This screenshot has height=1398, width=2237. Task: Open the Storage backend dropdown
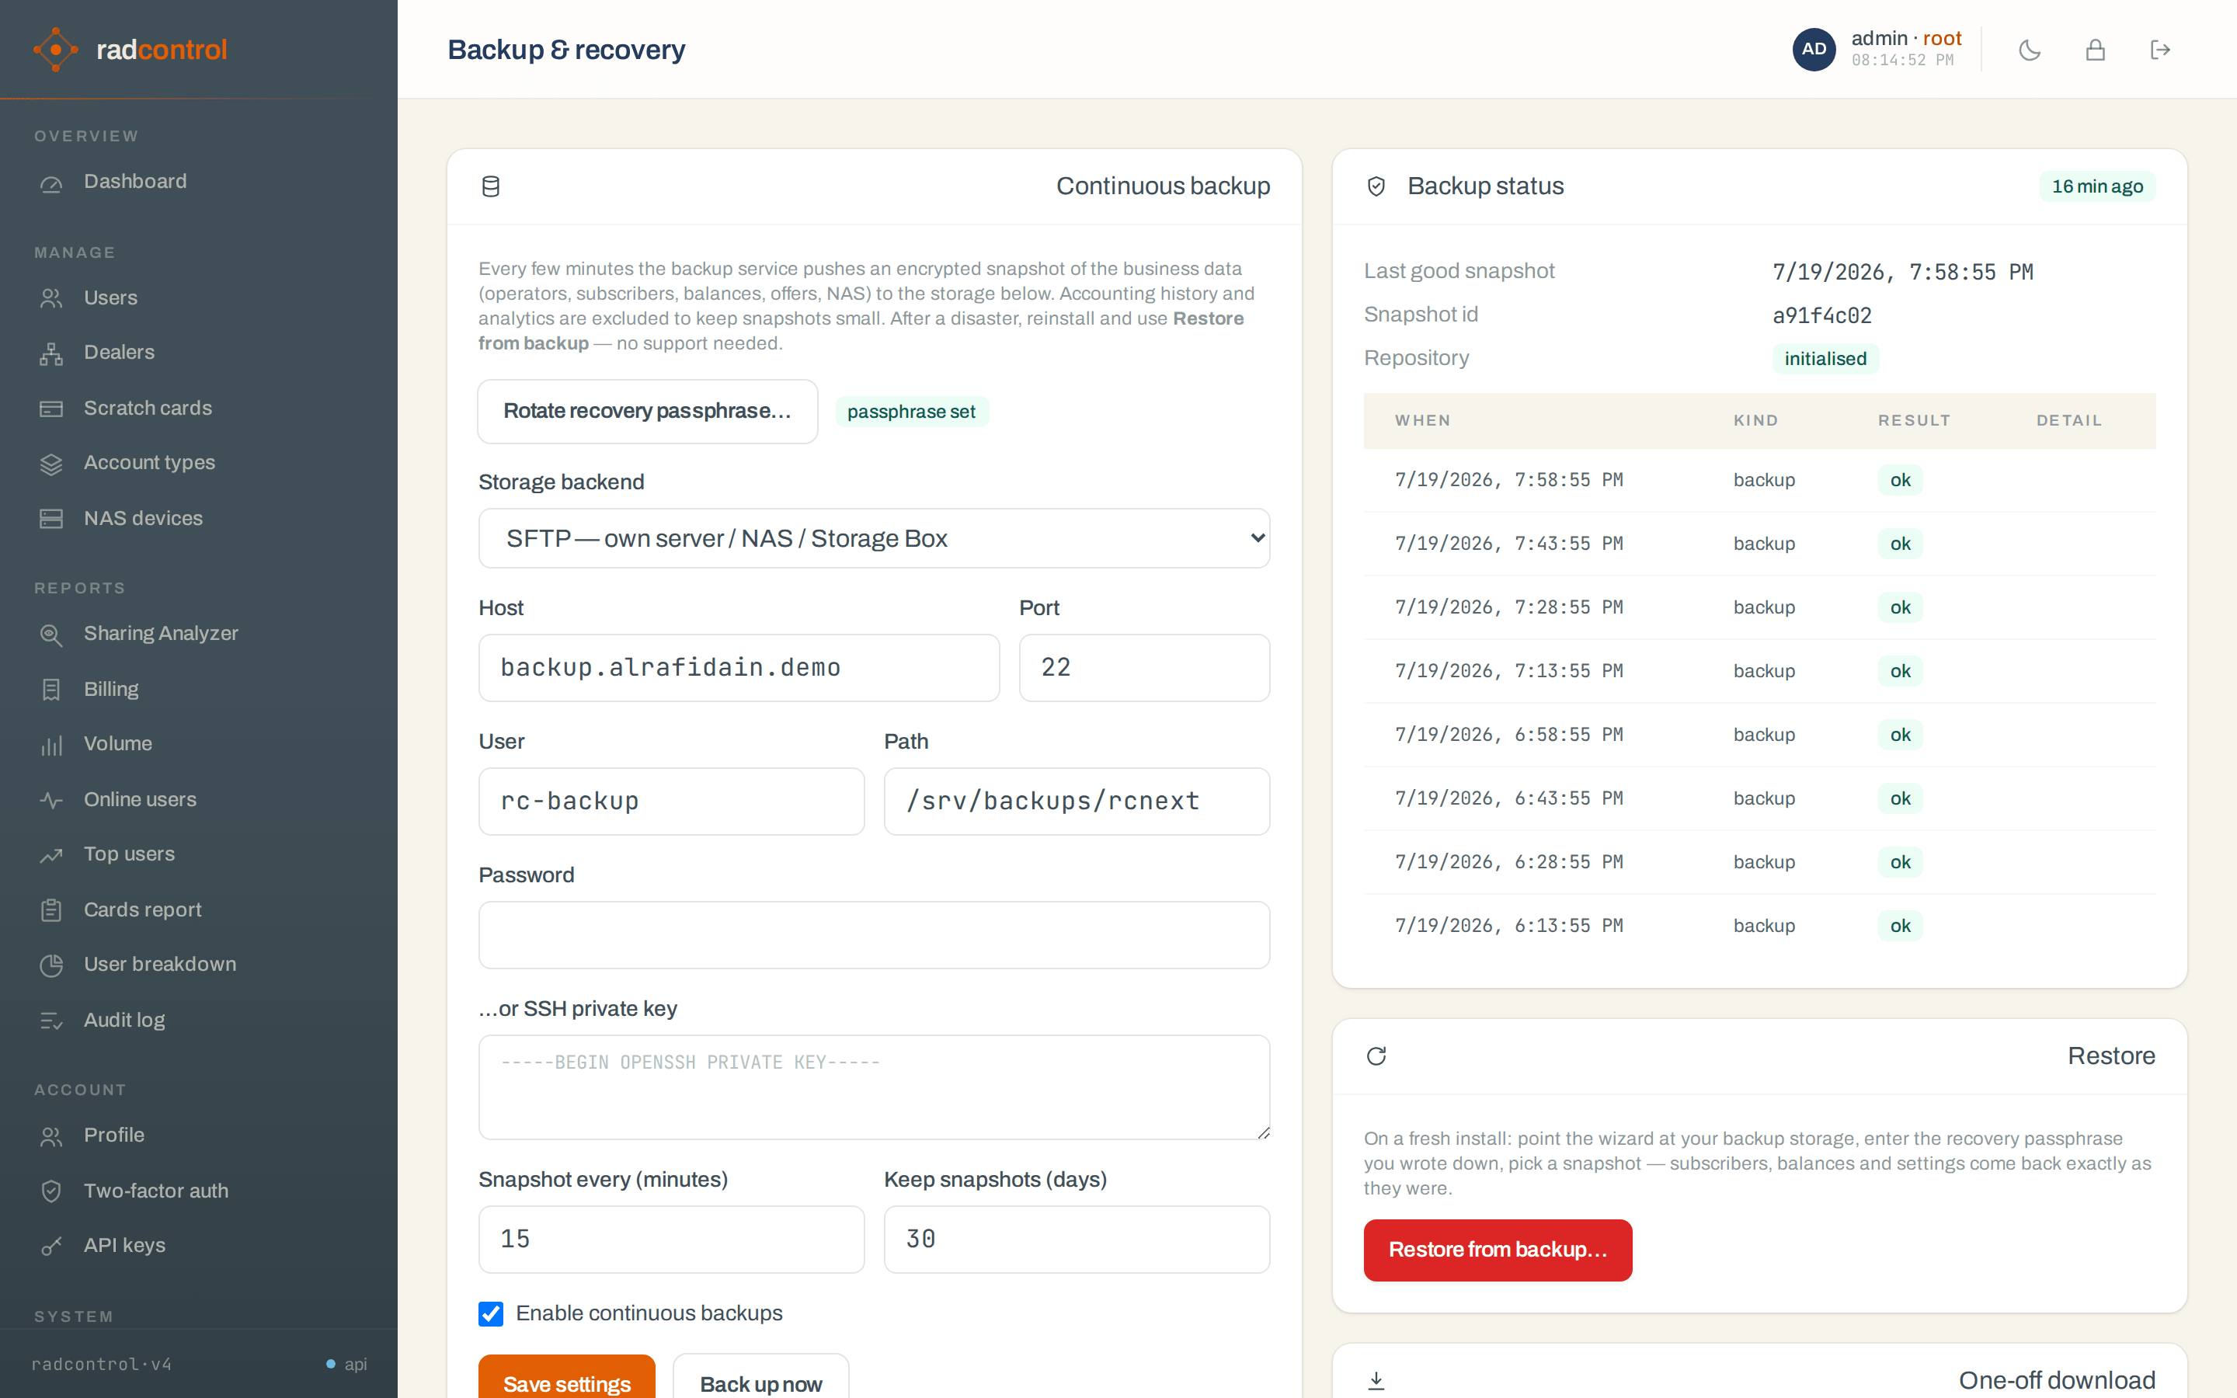[x=874, y=538]
